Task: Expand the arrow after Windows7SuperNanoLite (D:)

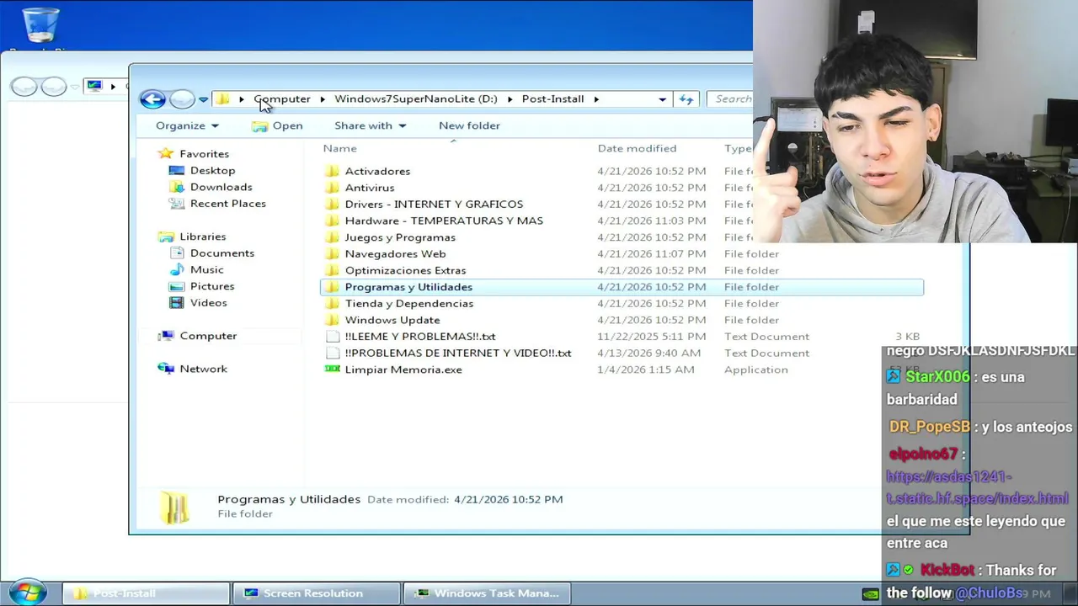Action: 510,99
